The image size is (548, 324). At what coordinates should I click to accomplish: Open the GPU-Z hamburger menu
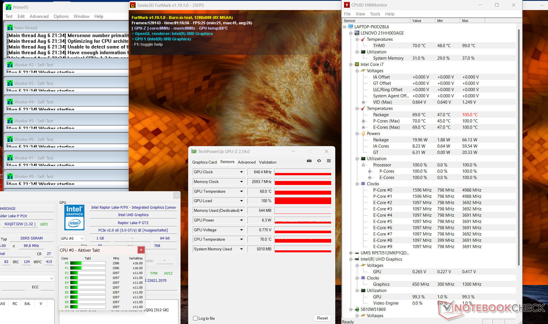[x=329, y=161]
